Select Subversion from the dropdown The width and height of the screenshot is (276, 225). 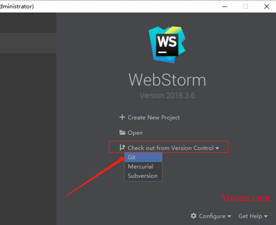(x=143, y=176)
